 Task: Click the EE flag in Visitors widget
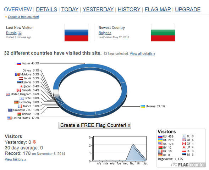click(184, 154)
